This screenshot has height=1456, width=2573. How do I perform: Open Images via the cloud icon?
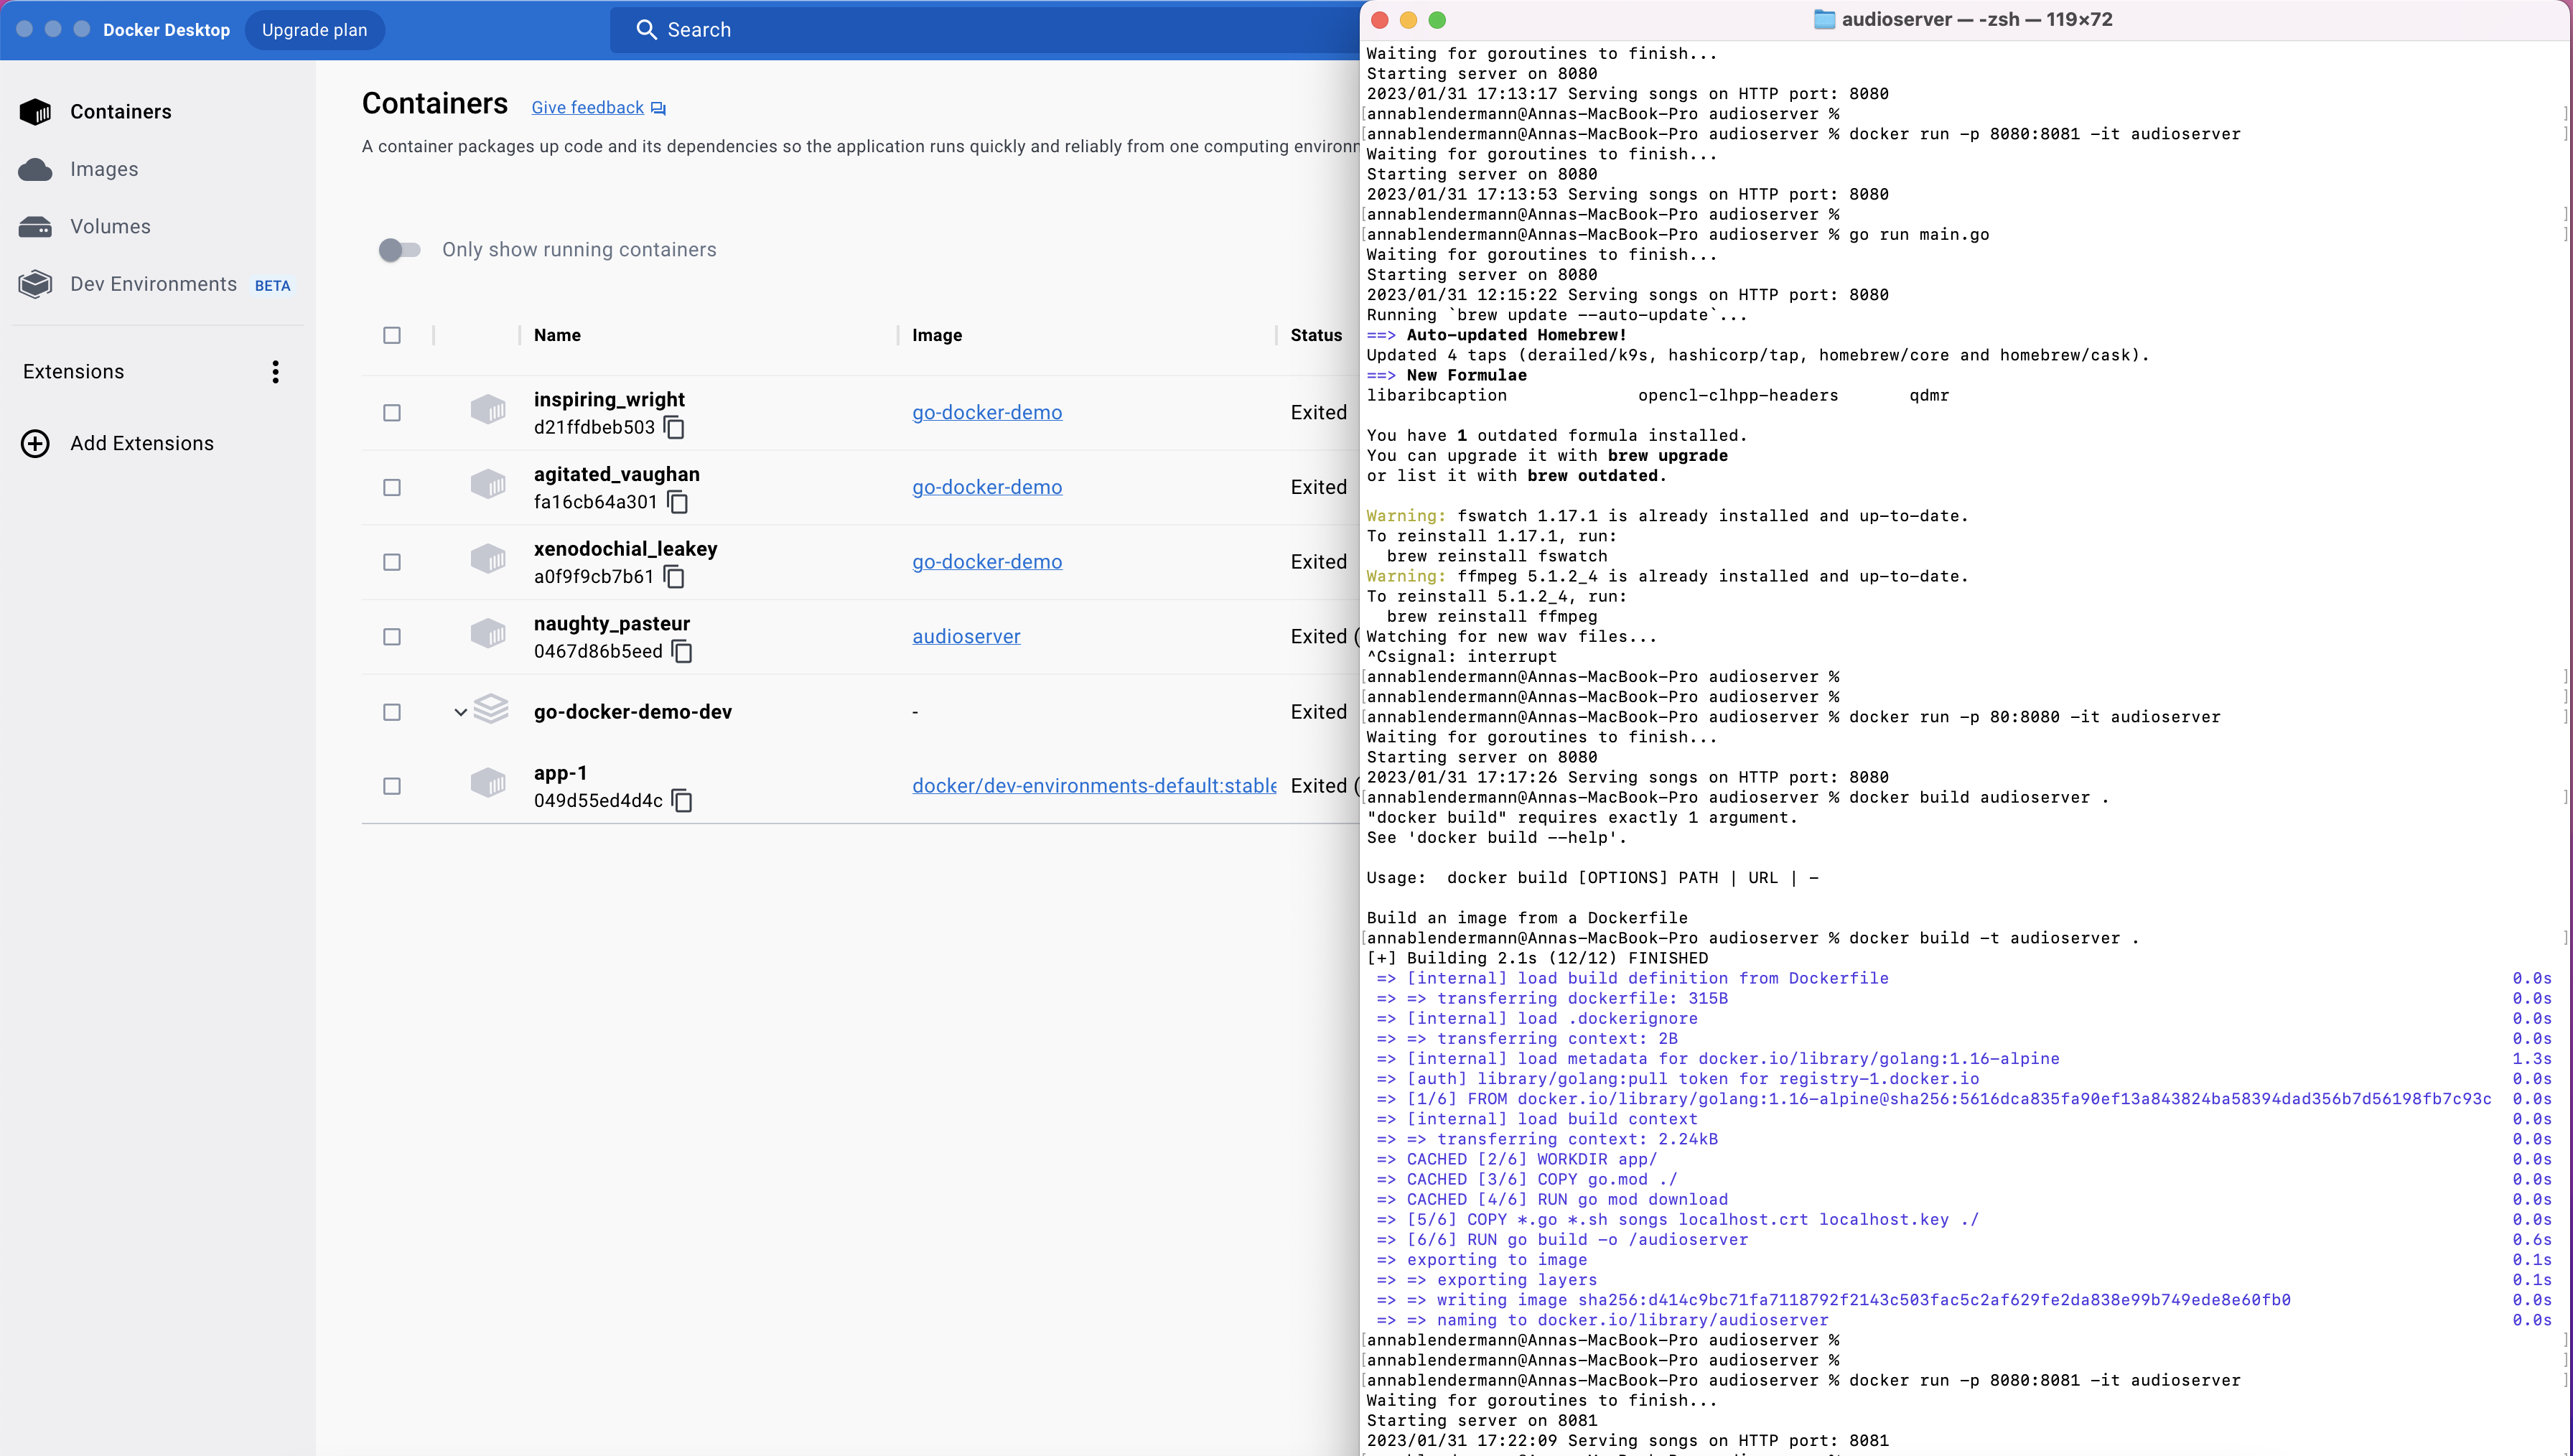tap(35, 170)
